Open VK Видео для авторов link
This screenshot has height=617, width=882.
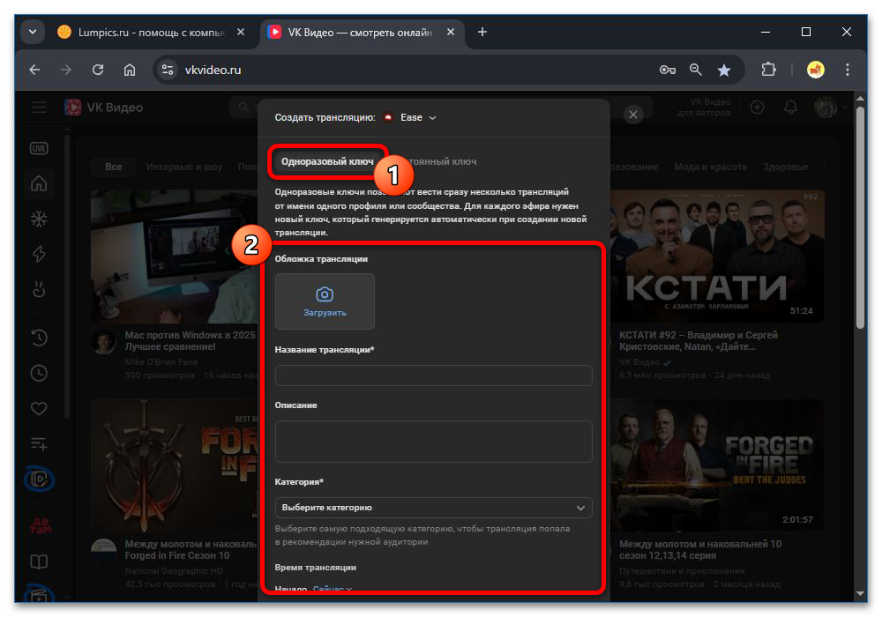point(704,108)
